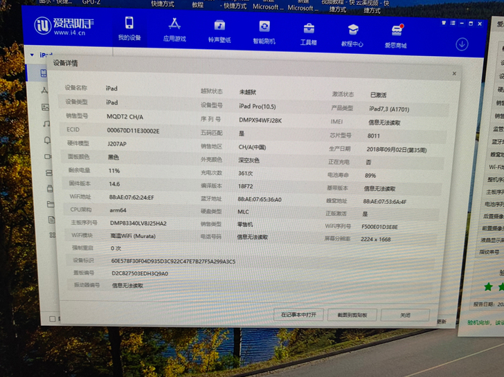This screenshot has height=377, width=504.
Task: Click ECID value 000670D11E30002E
Action: coord(133,131)
